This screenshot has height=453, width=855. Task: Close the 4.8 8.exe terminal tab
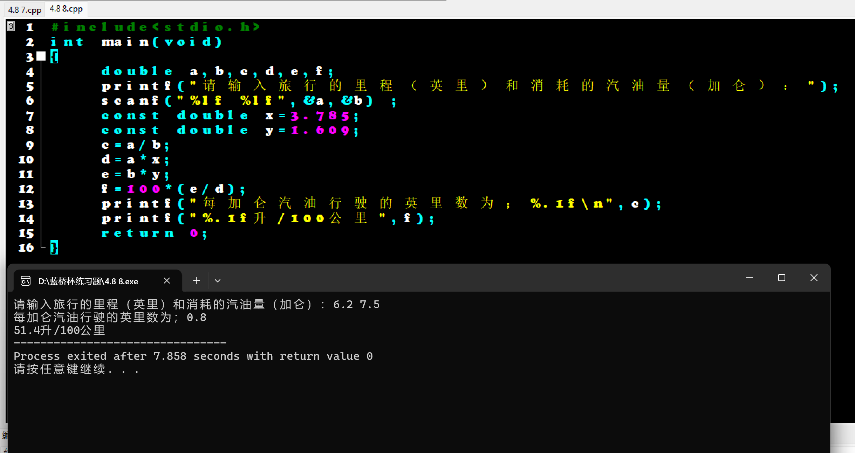coord(167,280)
